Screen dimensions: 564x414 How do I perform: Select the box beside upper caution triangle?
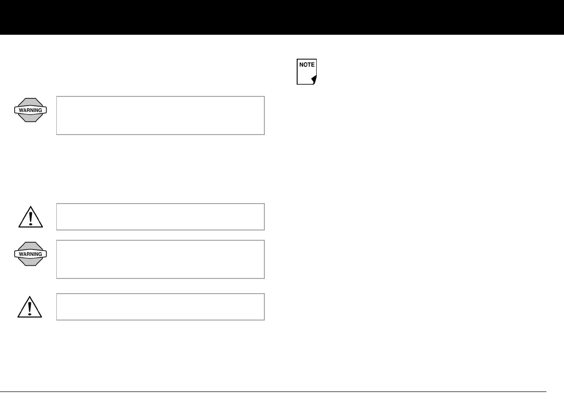click(x=161, y=217)
